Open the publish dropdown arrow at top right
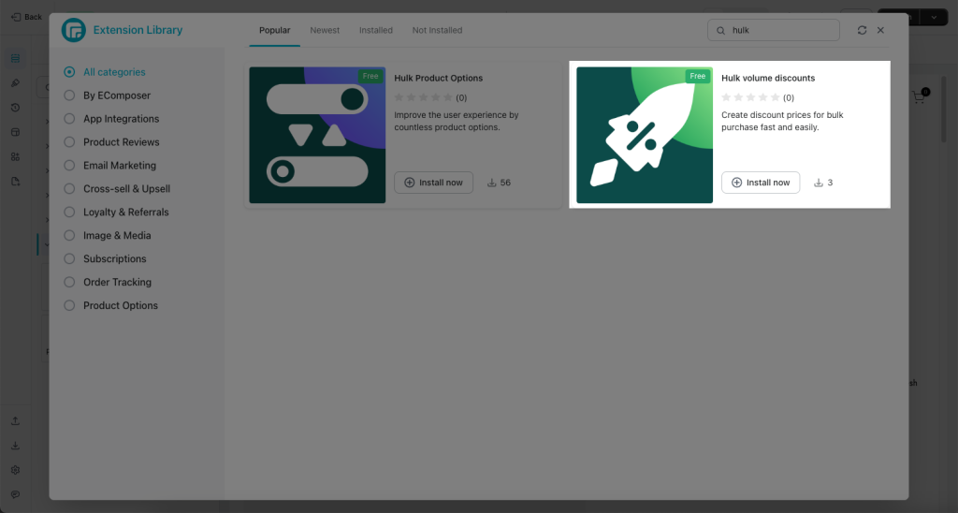 (x=934, y=17)
